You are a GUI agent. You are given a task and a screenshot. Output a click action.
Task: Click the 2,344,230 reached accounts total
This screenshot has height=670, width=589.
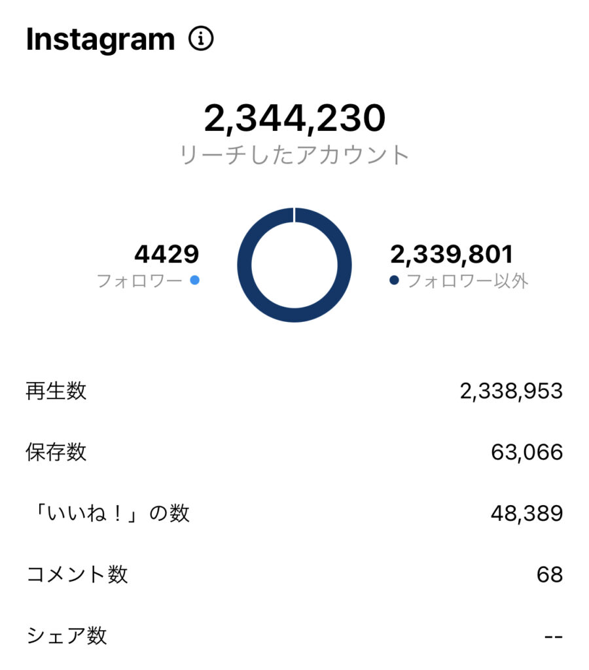(294, 118)
